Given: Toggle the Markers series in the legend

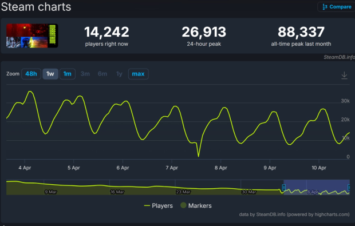Looking at the screenshot, I should click(196, 205).
